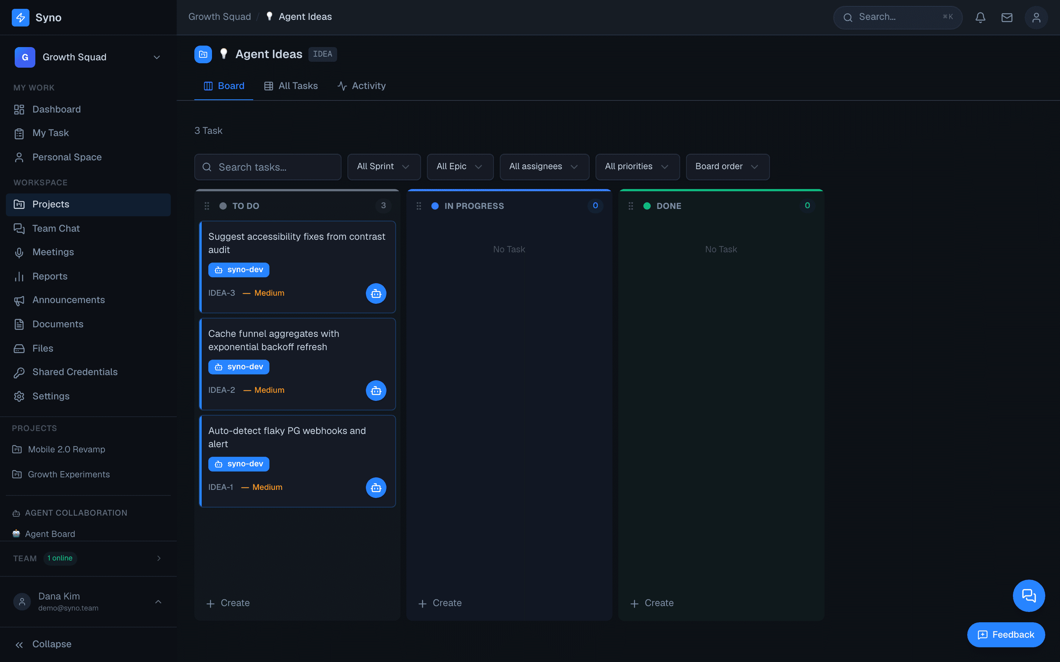Open the accessibility fixes task card
1060x662 pixels.
coord(297,267)
